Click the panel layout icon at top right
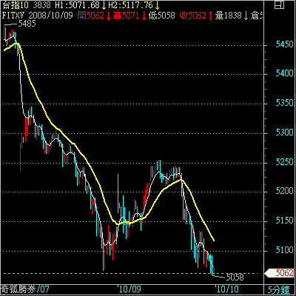The height and width of the screenshot is (296, 296). pos(279,4)
